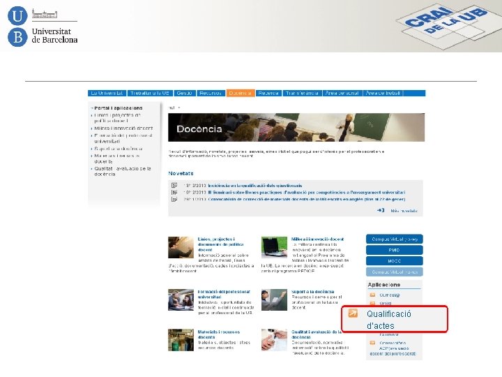The height and width of the screenshot is (377, 502).
Task: Open card heading Millora i innovació docent
Action: click(x=318, y=239)
